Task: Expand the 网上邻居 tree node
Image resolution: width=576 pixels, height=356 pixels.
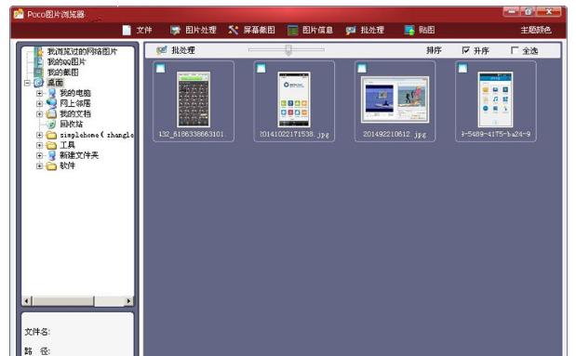Action: point(39,103)
